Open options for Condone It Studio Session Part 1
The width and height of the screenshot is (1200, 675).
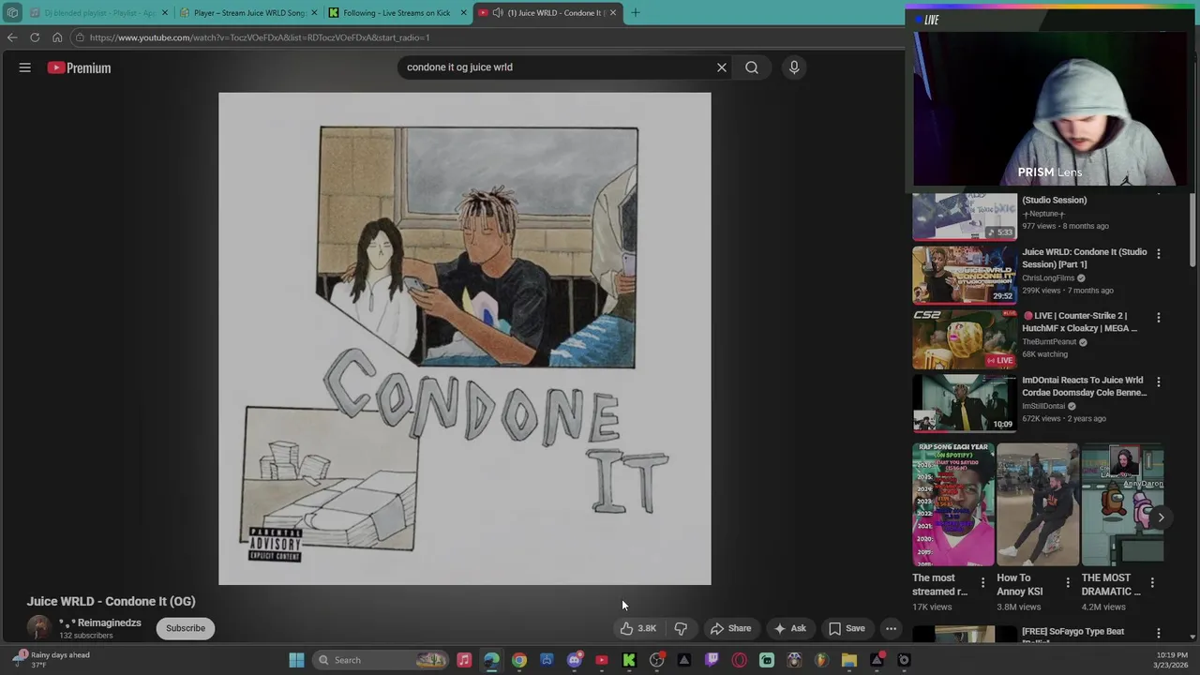pyautogui.click(x=1159, y=254)
